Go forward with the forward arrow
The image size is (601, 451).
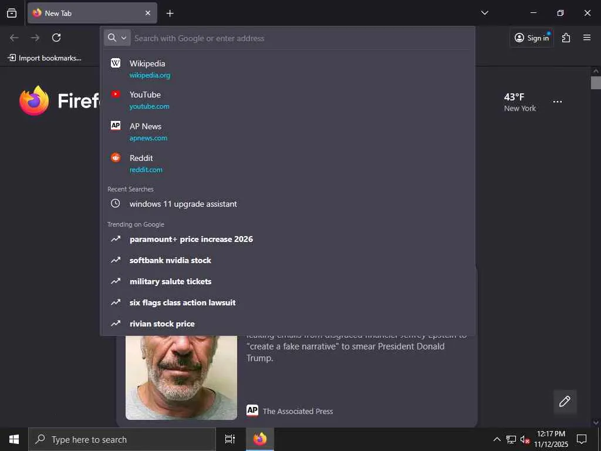(35, 38)
